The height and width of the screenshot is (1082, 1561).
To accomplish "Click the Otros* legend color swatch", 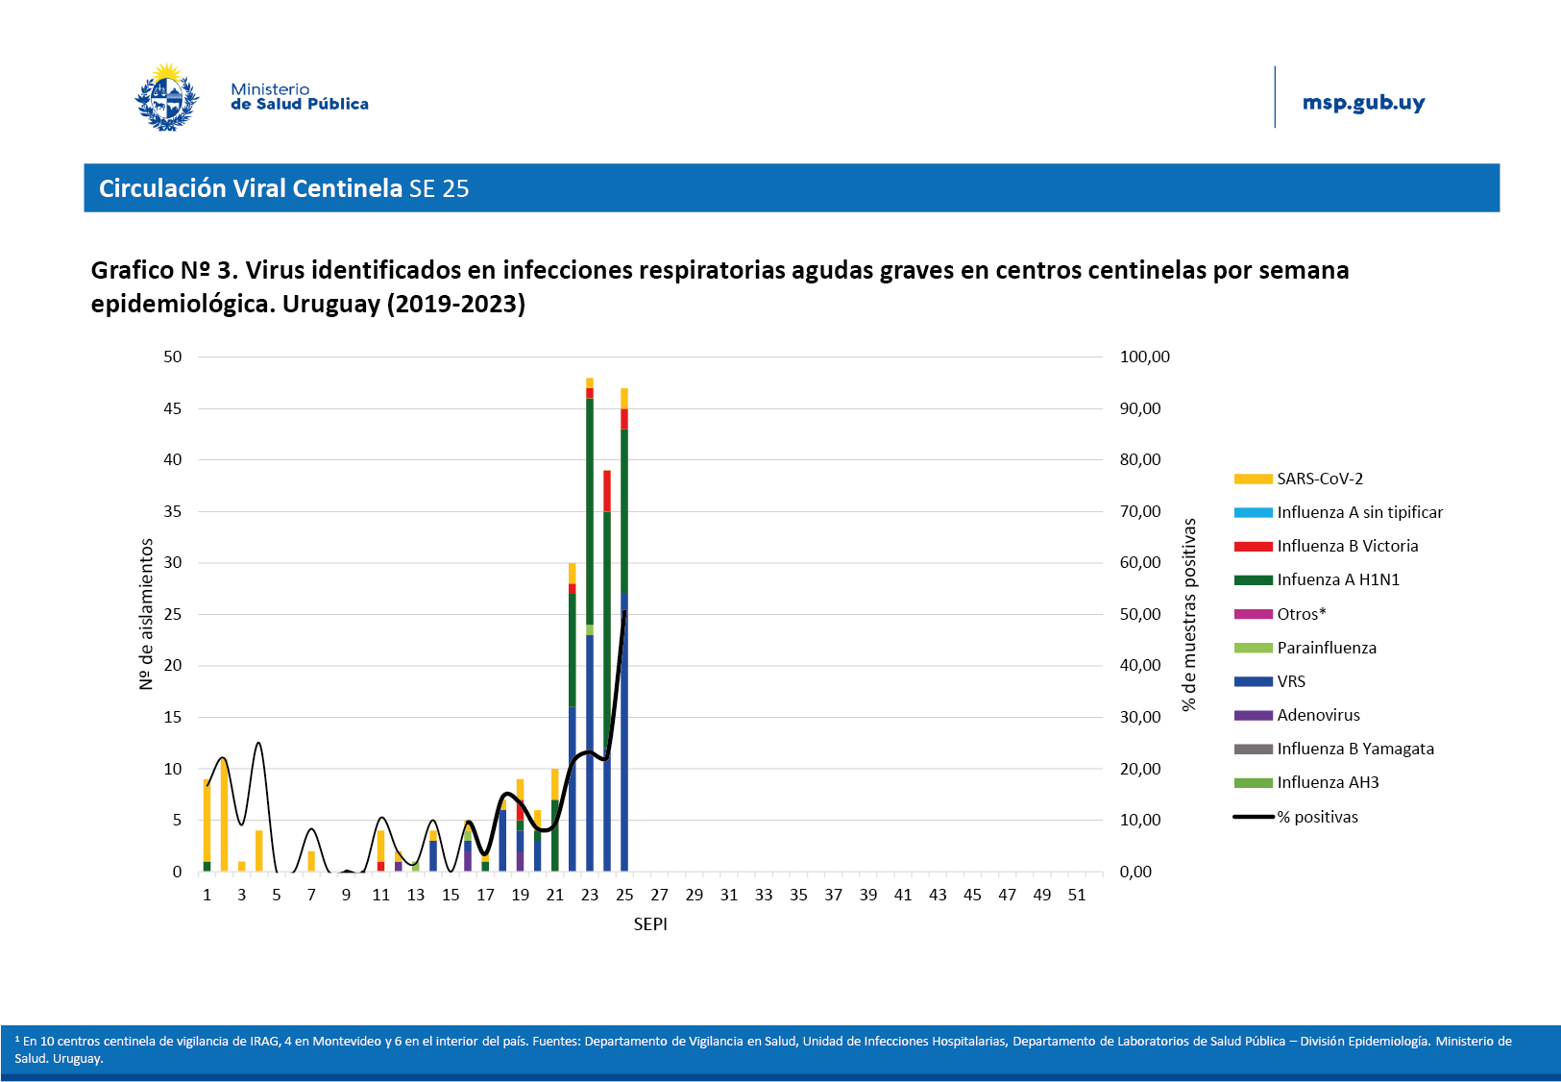I will pyautogui.click(x=1253, y=614).
